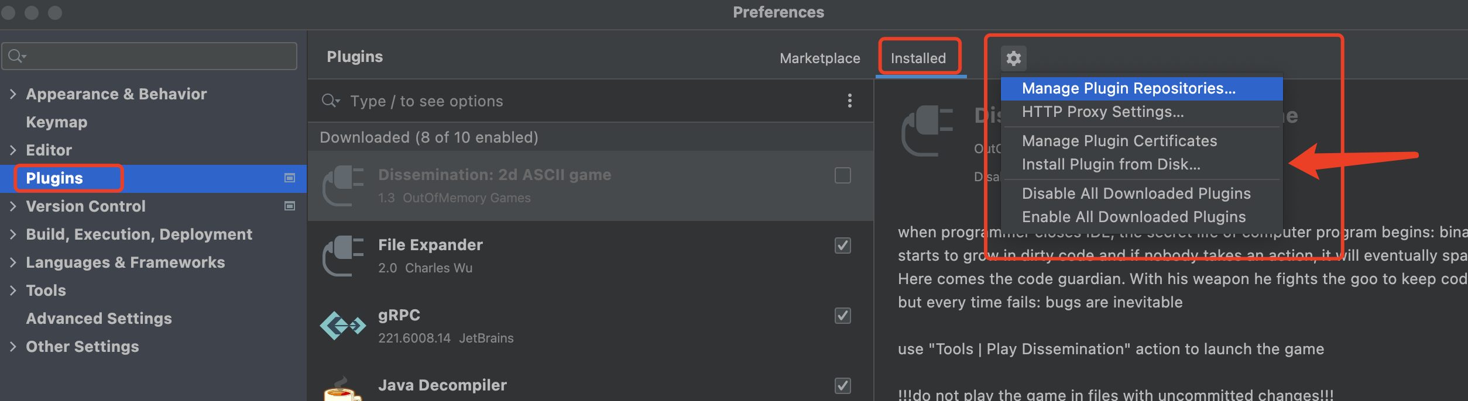This screenshot has height=401, width=1468.
Task: Choose Install Plugin from Disk option
Action: [x=1110, y=164]
